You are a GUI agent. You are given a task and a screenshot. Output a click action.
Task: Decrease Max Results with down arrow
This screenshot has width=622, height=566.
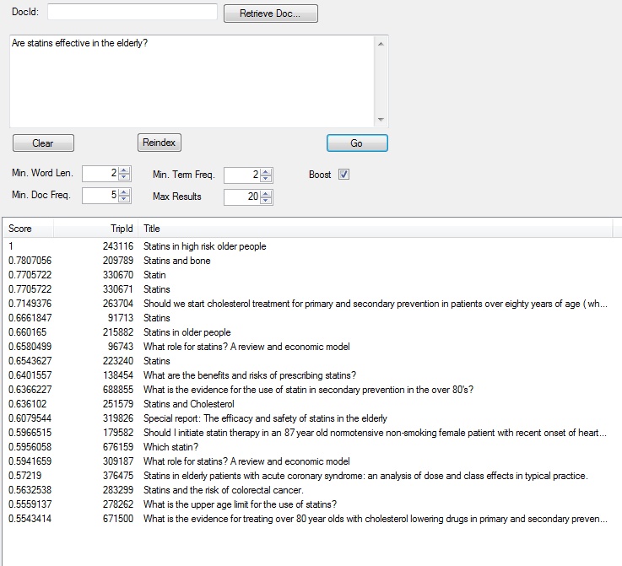click(x=267, y=200)
